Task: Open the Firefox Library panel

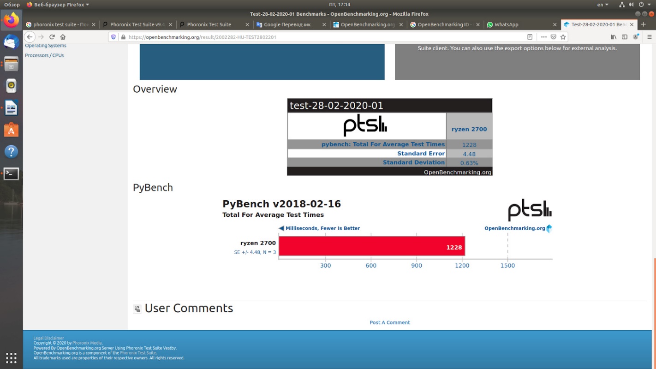Action: point(614,37)
